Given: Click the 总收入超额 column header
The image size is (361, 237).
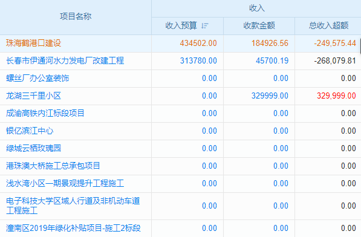Looking at the screenshot, I should (328, 25).
